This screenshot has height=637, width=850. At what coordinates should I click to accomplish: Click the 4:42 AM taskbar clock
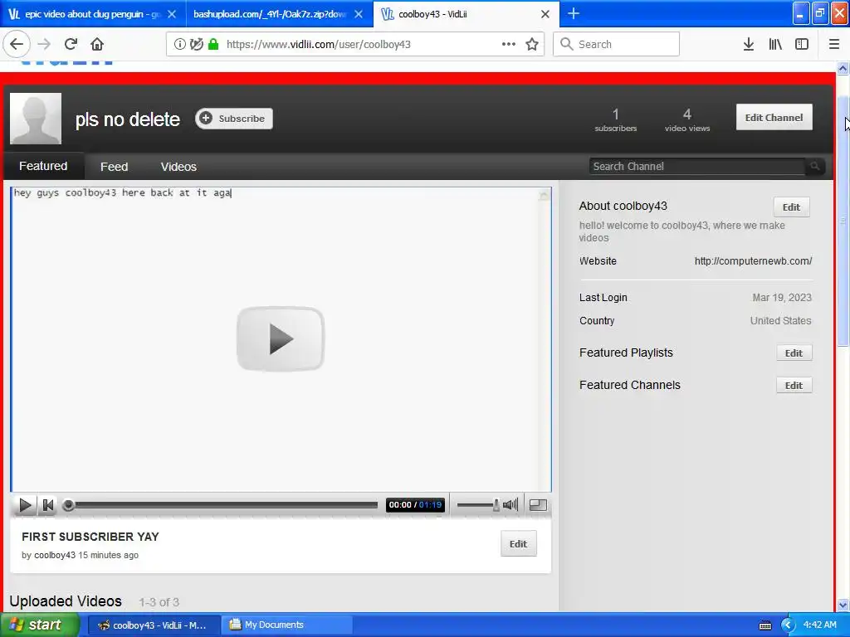tap(819, 625)
